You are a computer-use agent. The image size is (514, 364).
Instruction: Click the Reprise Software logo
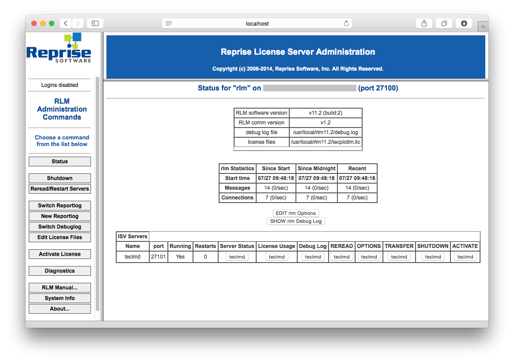(x=59, y=48)
